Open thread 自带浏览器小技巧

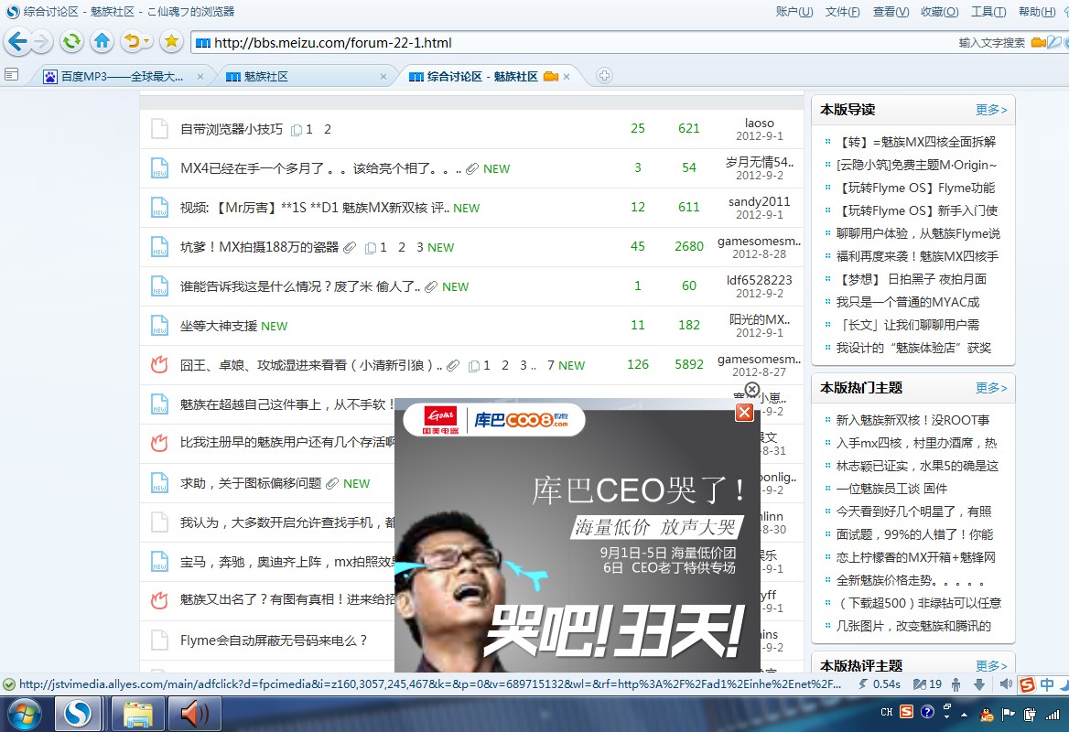click(x=232, y=129)
